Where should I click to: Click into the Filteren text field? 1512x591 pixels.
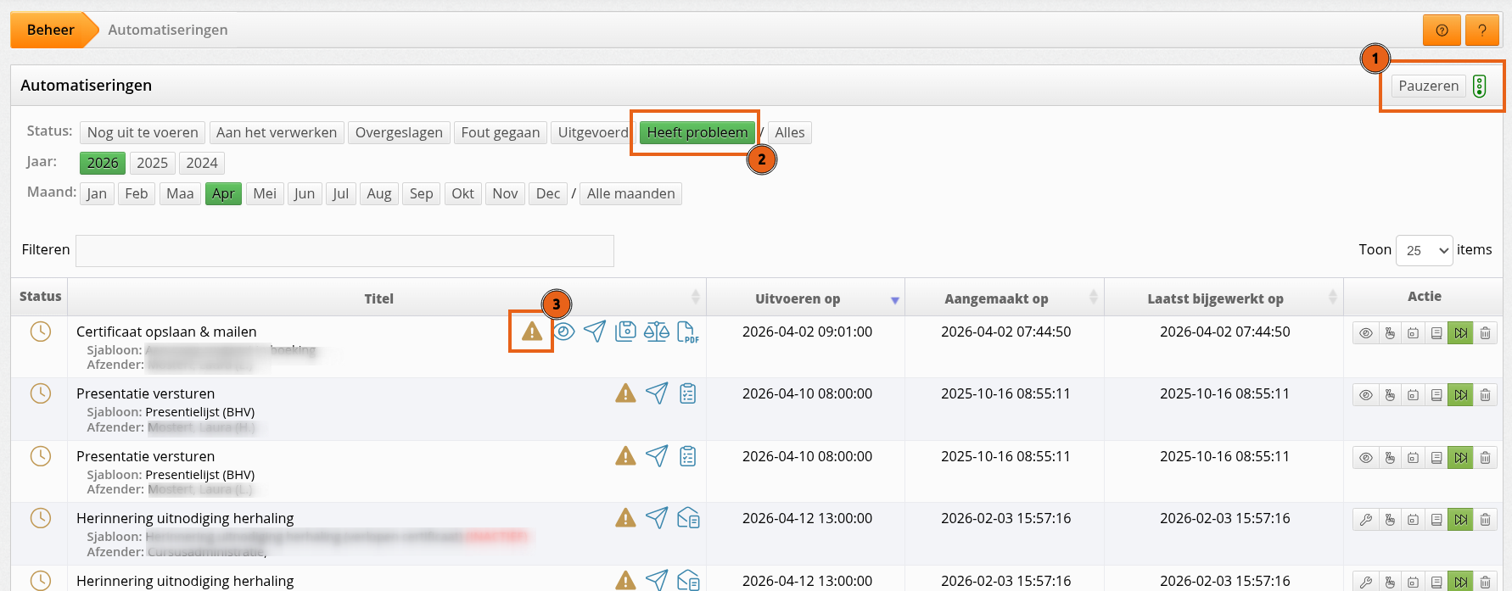344,251
